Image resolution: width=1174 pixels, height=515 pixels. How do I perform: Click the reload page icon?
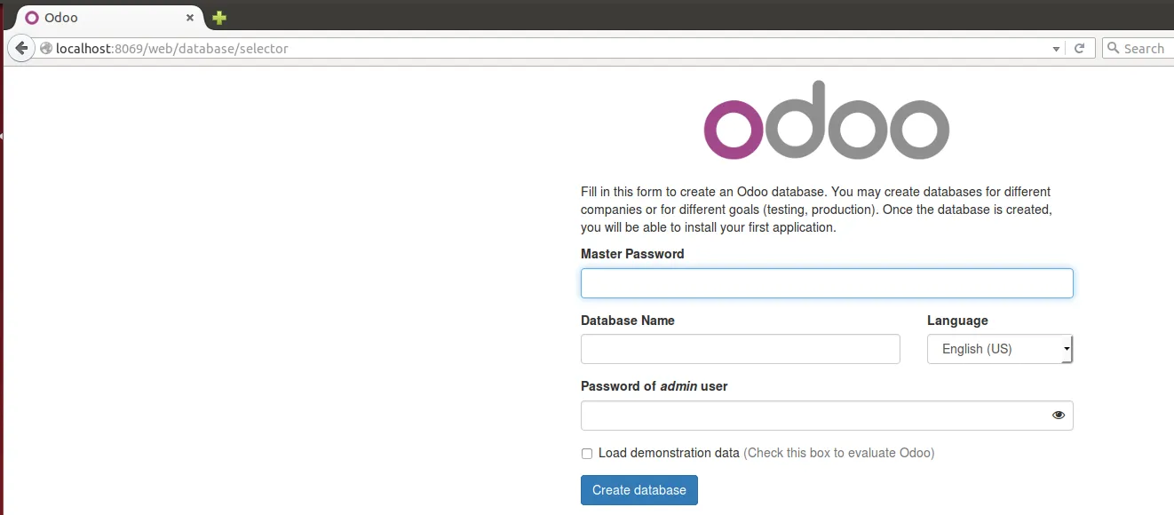1080,49
